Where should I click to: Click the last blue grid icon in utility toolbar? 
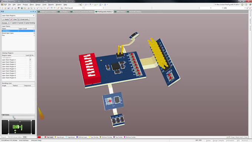point(105,5)
